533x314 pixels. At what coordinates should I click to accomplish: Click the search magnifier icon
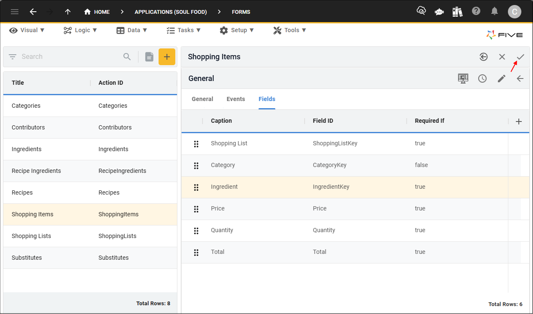[127, 57]
